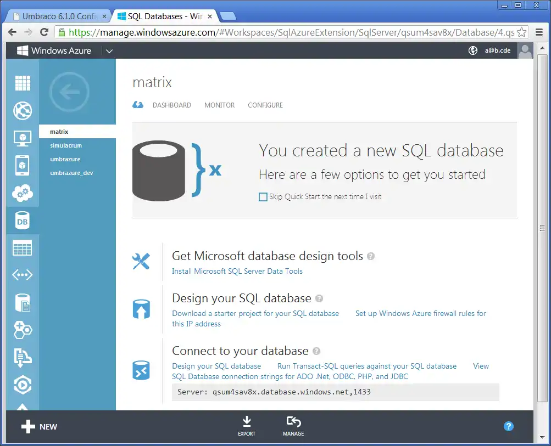The image size is (551, 446).
Task: Bookmark page with the star icon
Action: (522, 32)
